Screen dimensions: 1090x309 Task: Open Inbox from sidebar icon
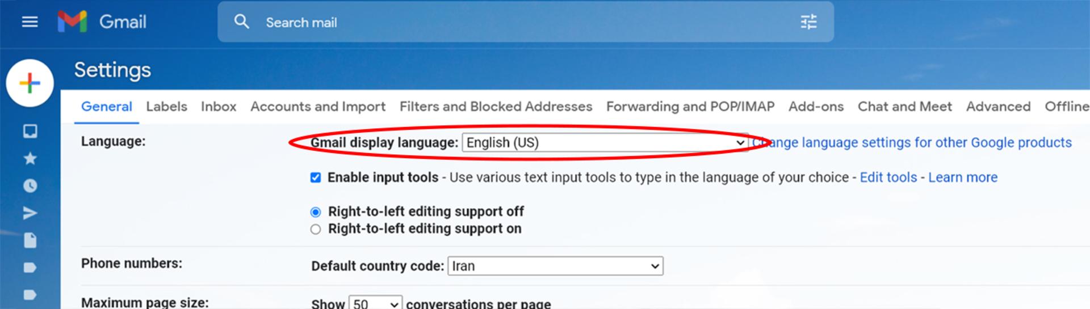(30, 132)
